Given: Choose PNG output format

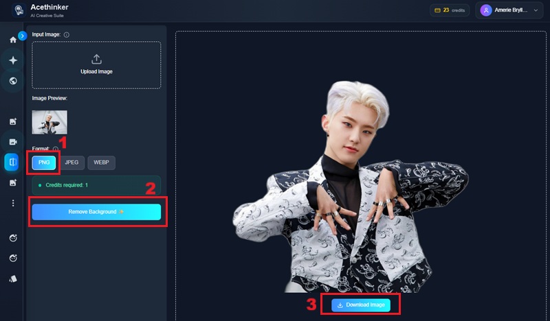Looking at the screenshot, I should pyautogui.click(x=44, y=163).
